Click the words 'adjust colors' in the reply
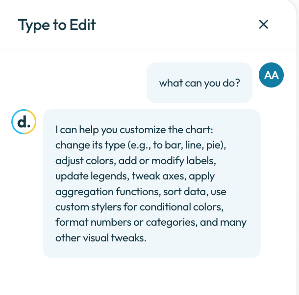The width and height of the screenshot is (299, 295). [x=86, y=161]
